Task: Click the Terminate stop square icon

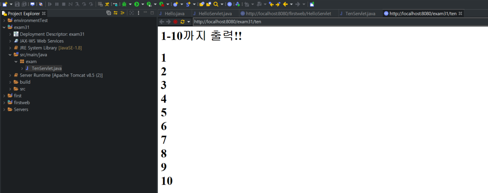Action: [64, 4]
